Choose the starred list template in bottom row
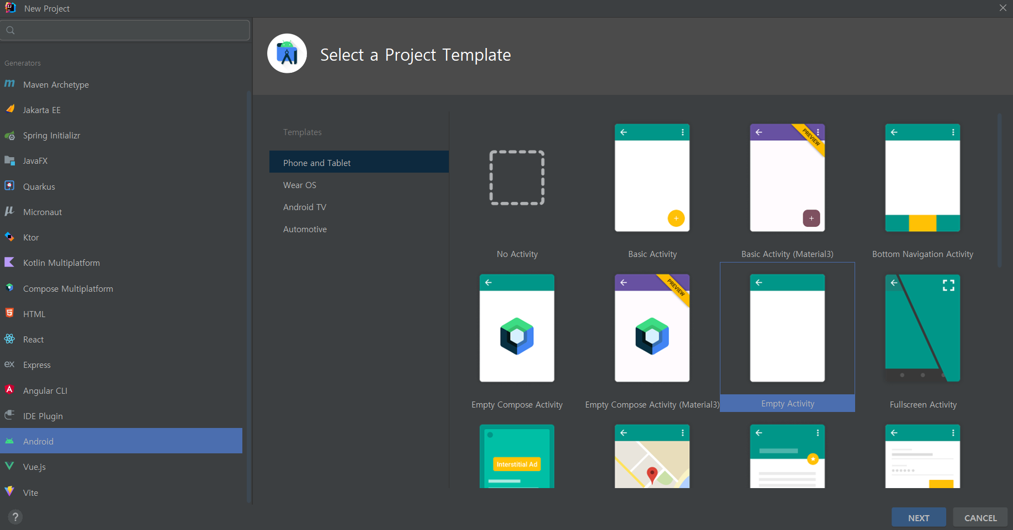Image resolution: width=1013 pixels, height=530 pixels. click(x=787, y=456)
